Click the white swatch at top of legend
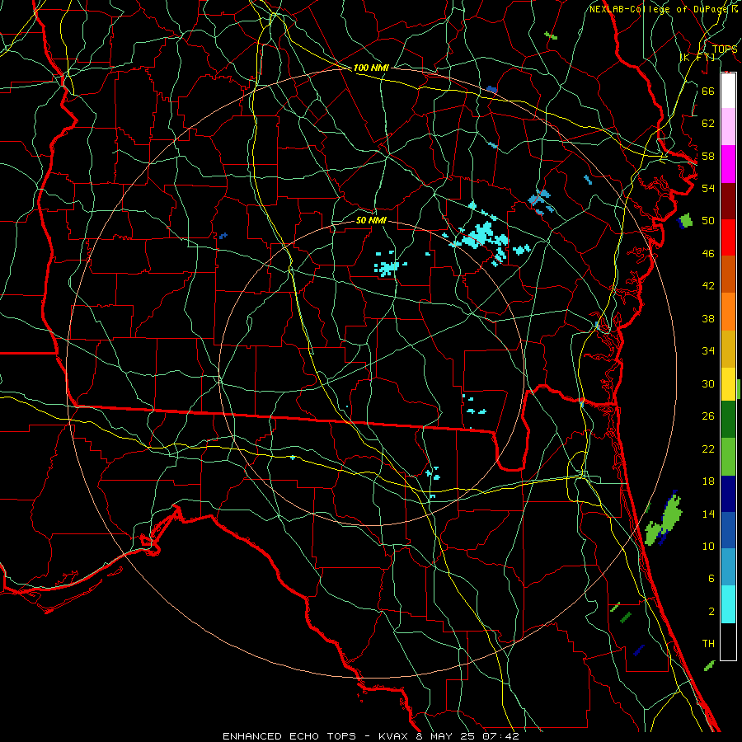Image resolution: width=742 pixels, height=742 pixels. (x=728, y=91)
